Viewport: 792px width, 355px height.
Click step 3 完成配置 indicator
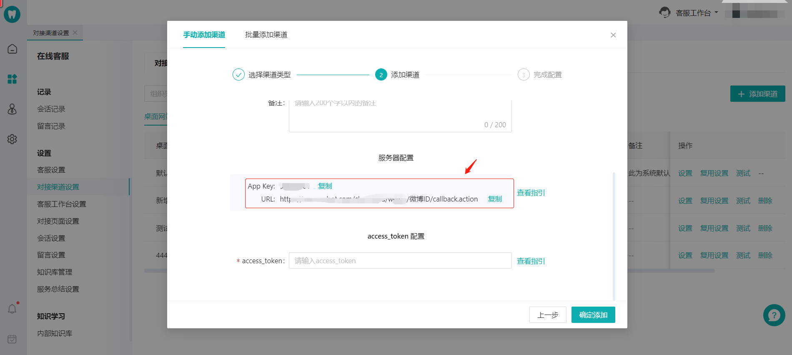pyautogui.click(x=524, y=75)
